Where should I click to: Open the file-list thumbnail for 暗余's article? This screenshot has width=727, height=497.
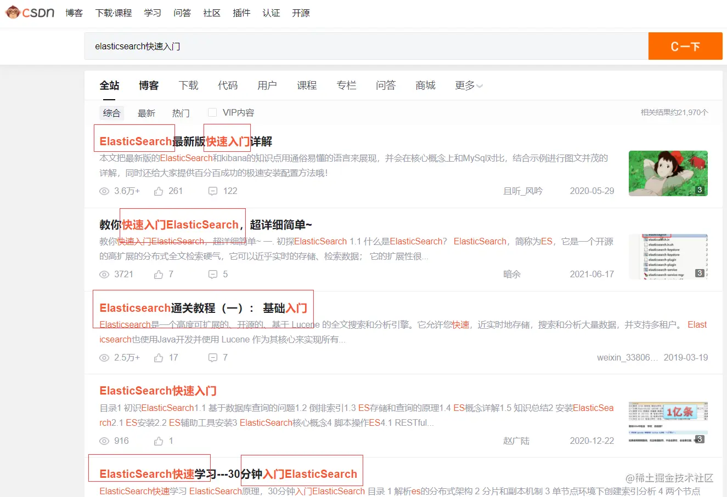(668, 256)
